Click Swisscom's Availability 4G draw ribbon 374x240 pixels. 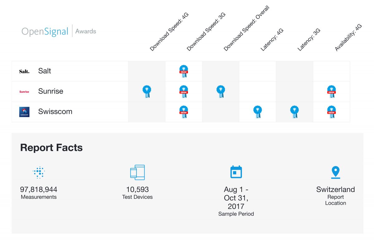click(x=331, y=112)
